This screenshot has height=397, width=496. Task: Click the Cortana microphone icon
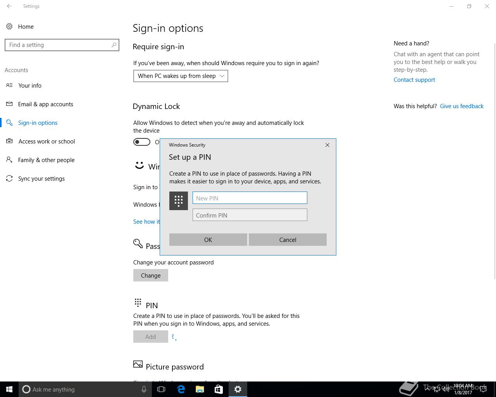(144, 389)
